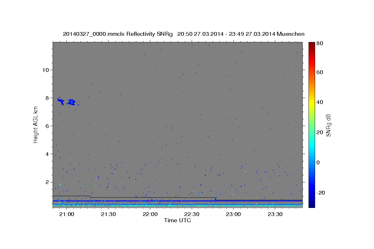Click the height tick label 10

click(x=46, y=70)
